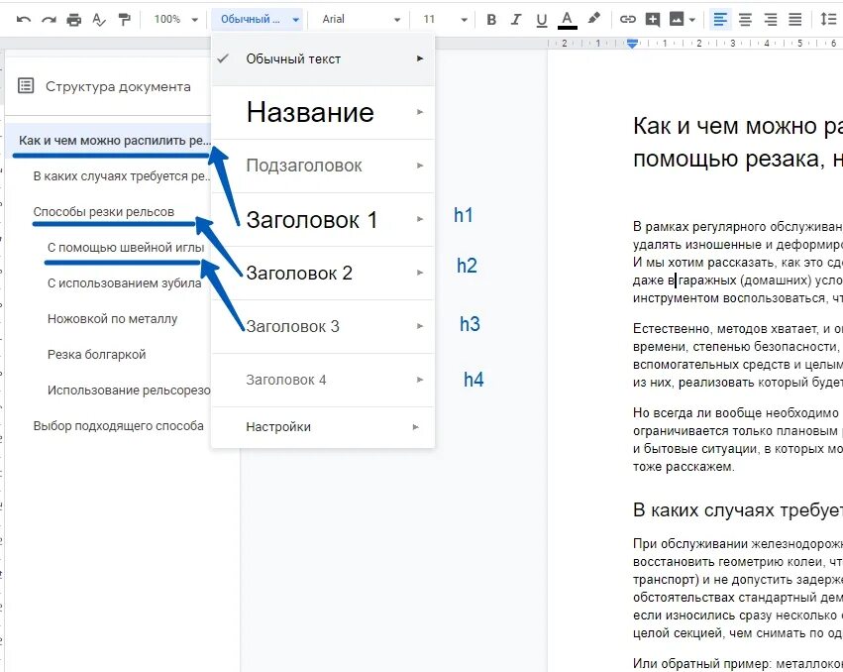Expand the Заголовок 1 submenu arrow
This screenshot has height=672, width=843.
pyautogui.click(x=420, y=219)
